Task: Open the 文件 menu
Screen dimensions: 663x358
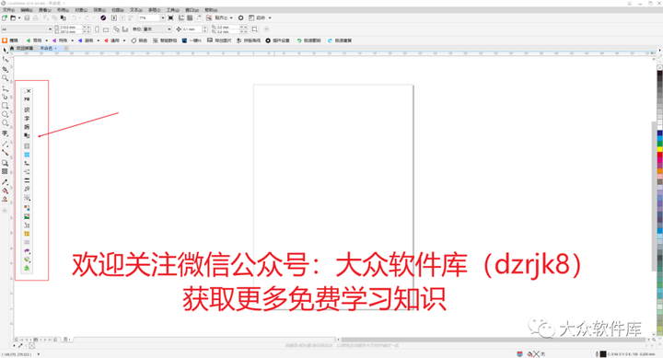Action: pyautogui.click(x=8, y=10)
